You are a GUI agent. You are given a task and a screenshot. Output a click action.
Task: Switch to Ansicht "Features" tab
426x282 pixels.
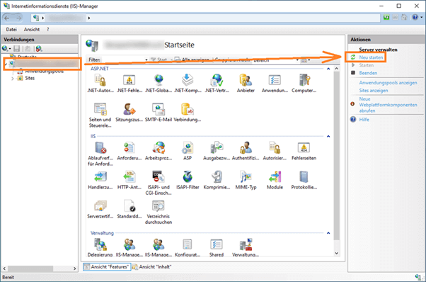(x=107, y=267)
